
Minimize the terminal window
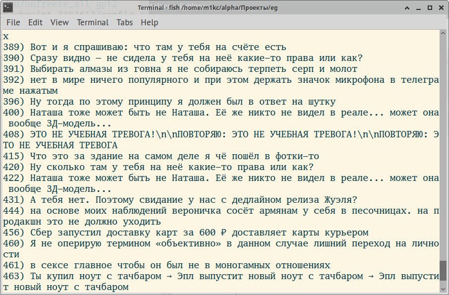[418, 8]
